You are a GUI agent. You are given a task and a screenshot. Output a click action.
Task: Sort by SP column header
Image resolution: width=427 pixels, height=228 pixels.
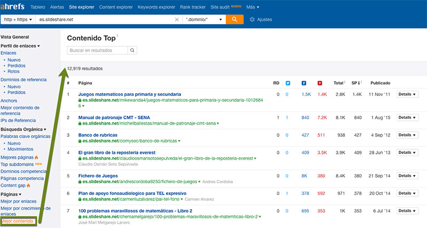(x=356, y=83)
